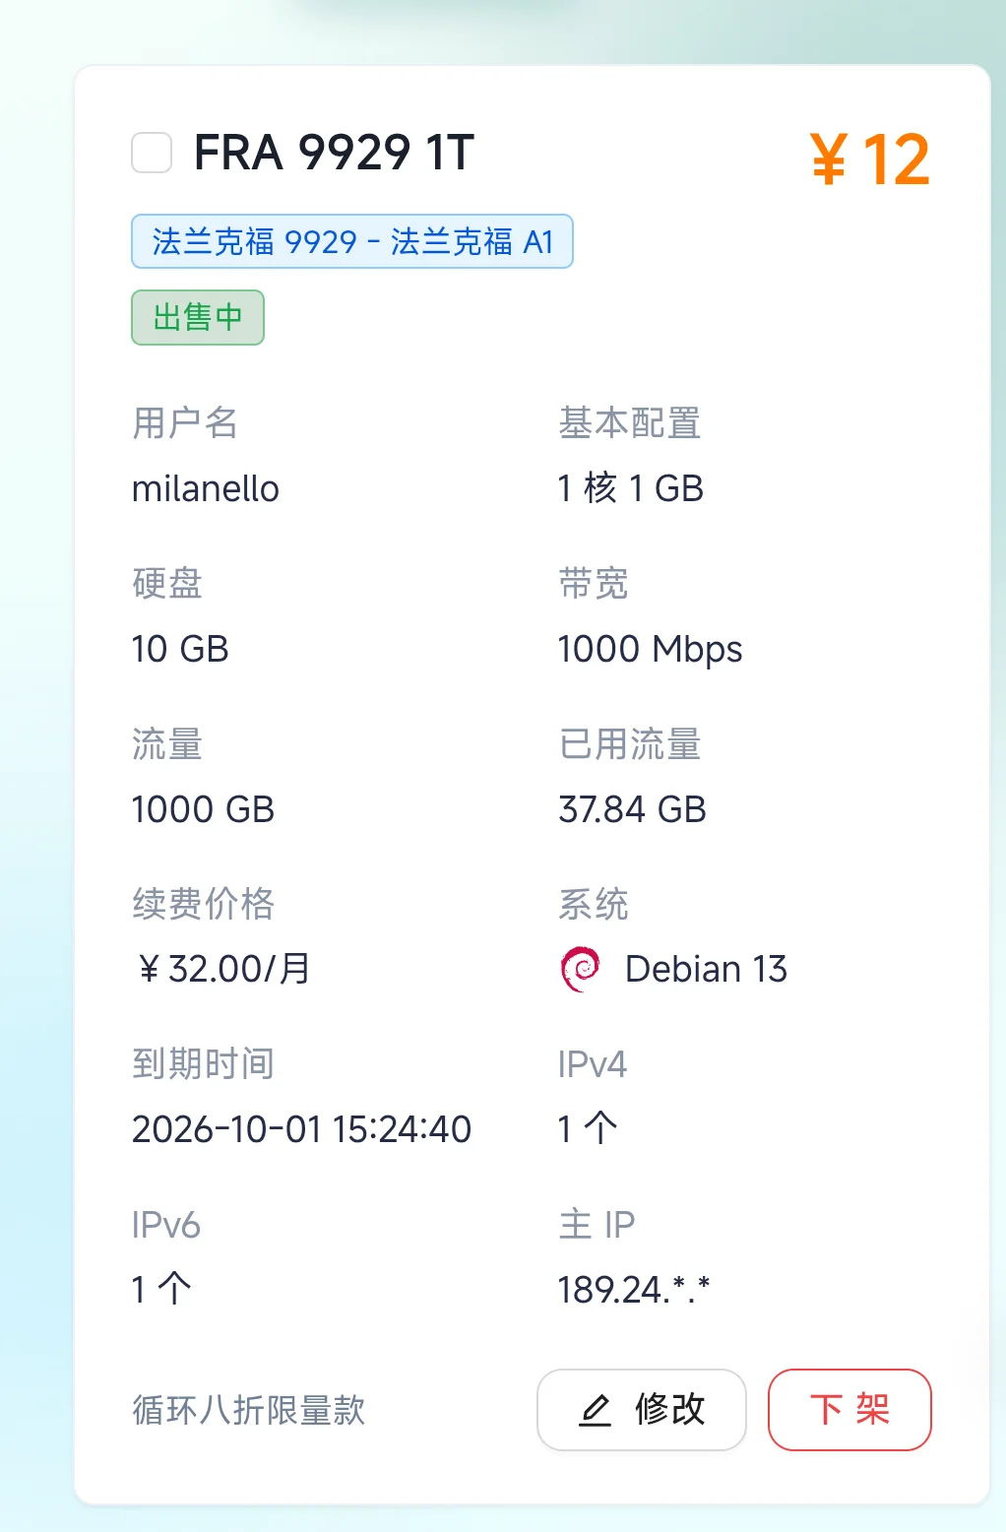
Task: Click the Debian 13 system text
Action: 706,969
